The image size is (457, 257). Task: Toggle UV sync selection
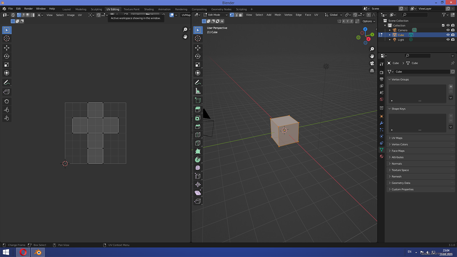pyautogui.click(x=13, y=15)
